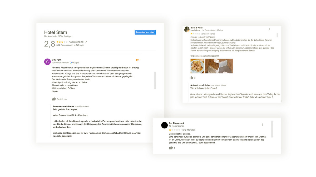Click the Der Rezensent reviewer name
This screenshot has width=316, height=177.
(176, 123)
